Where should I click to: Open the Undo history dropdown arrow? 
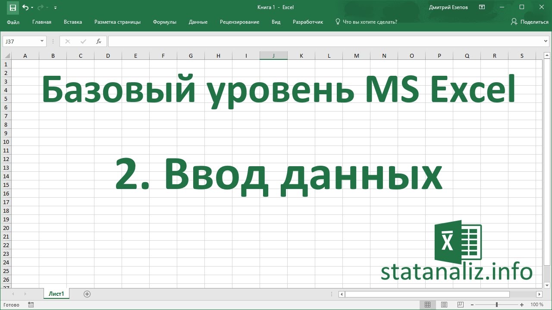tap(32, 8)
